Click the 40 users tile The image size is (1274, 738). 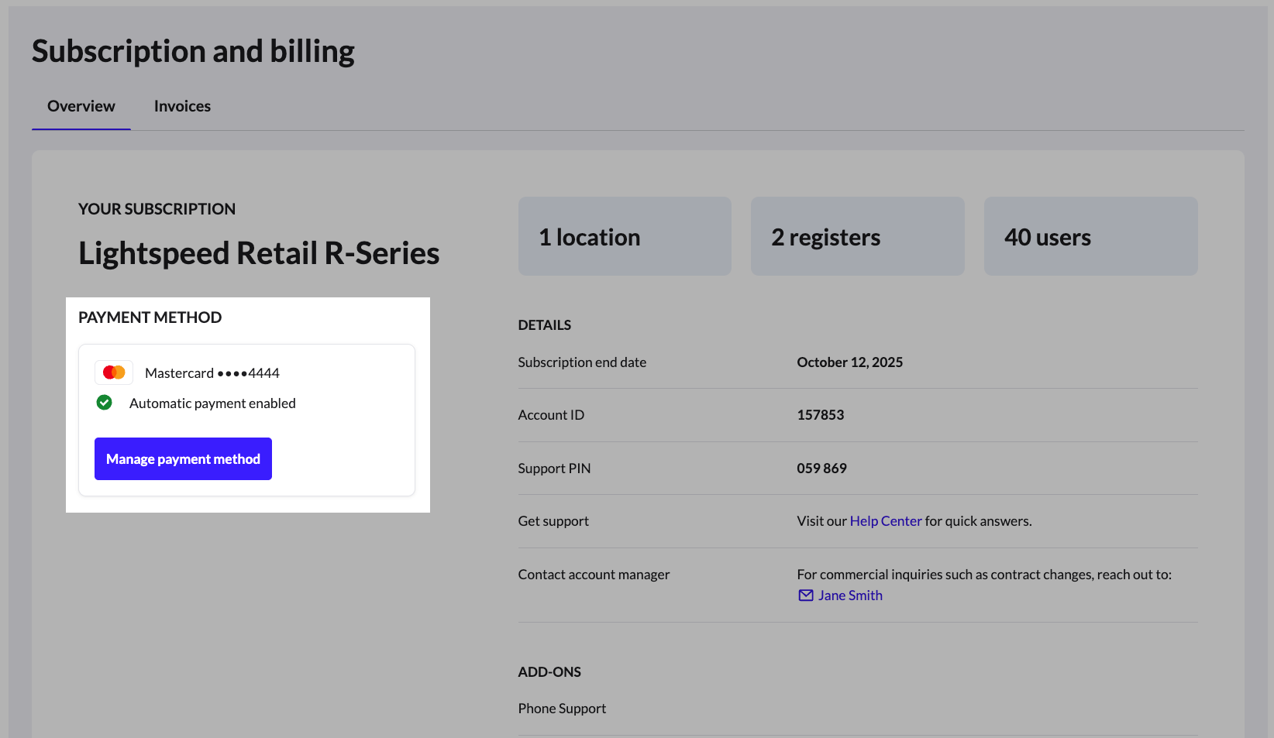tap(1090, 236)
